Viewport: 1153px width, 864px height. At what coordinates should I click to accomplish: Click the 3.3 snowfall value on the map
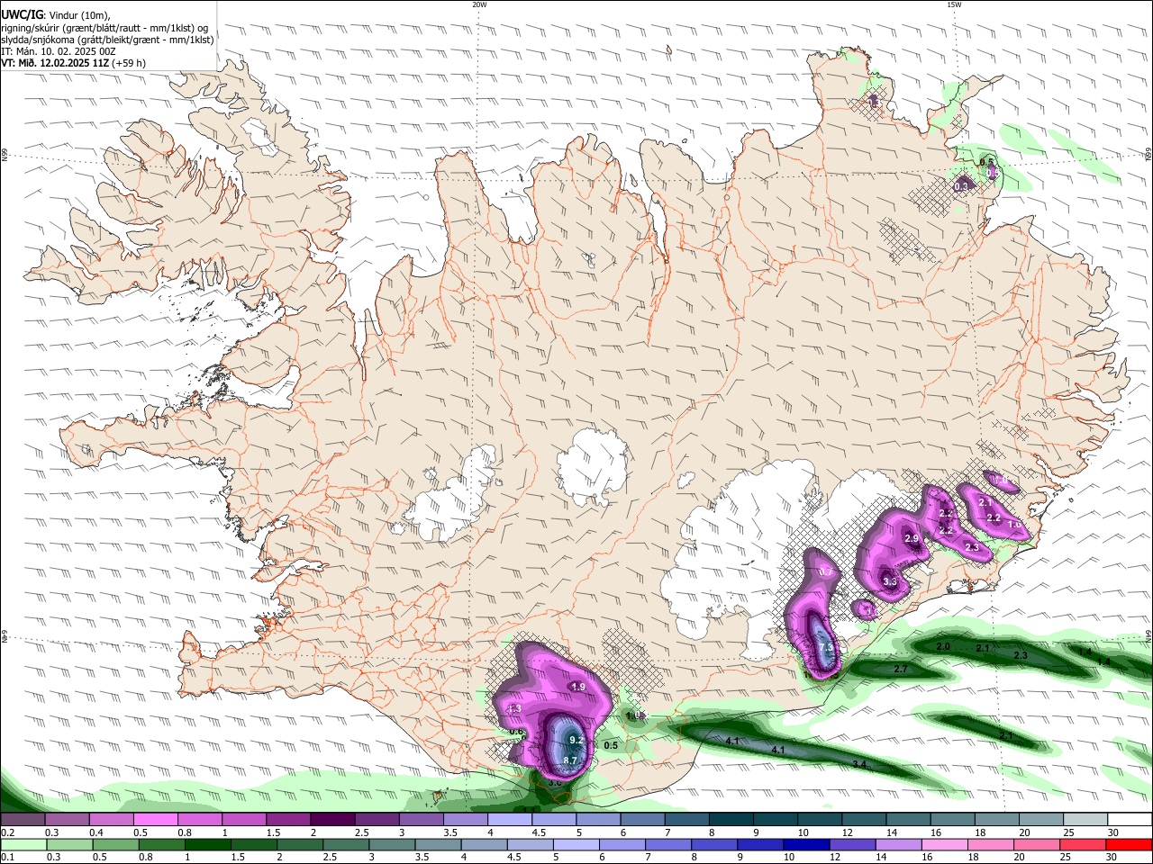point(890,582)
